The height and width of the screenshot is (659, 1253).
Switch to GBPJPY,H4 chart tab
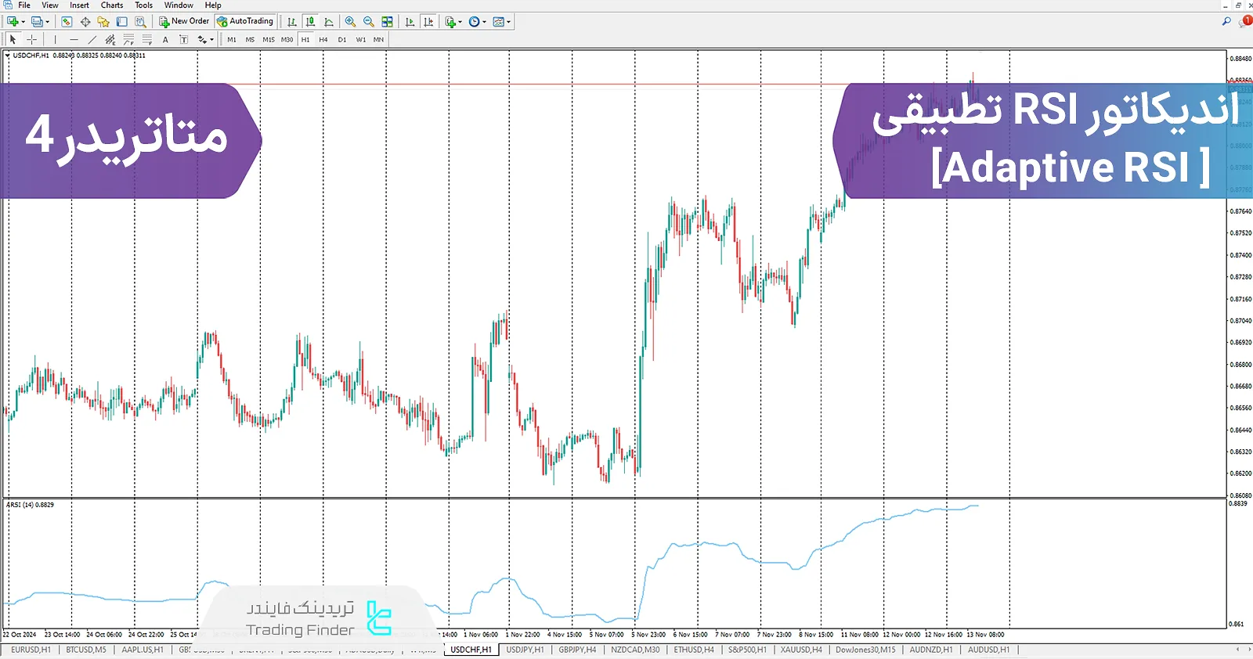pos(577,650)
